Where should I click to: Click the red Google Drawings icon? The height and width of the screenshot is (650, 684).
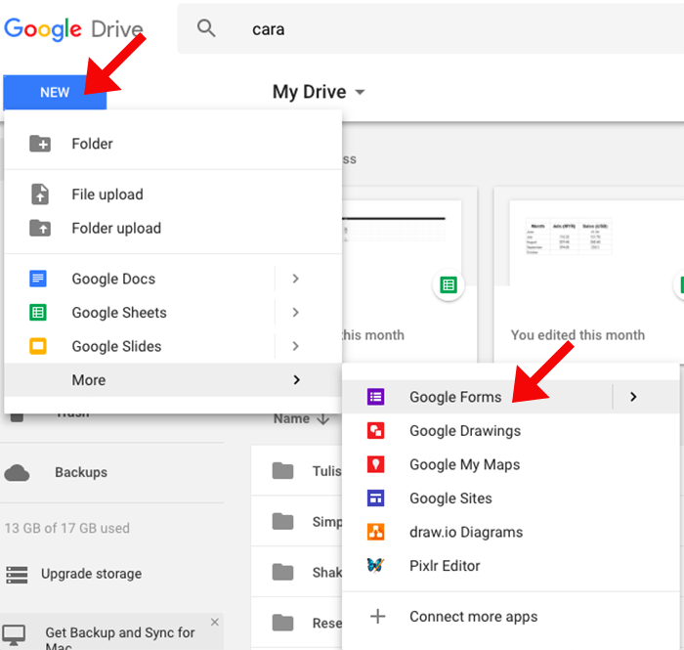coord(375,431)
